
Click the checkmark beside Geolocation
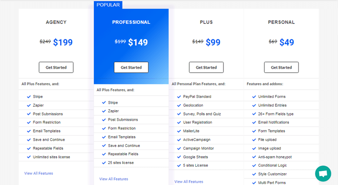tap(179, 105)
